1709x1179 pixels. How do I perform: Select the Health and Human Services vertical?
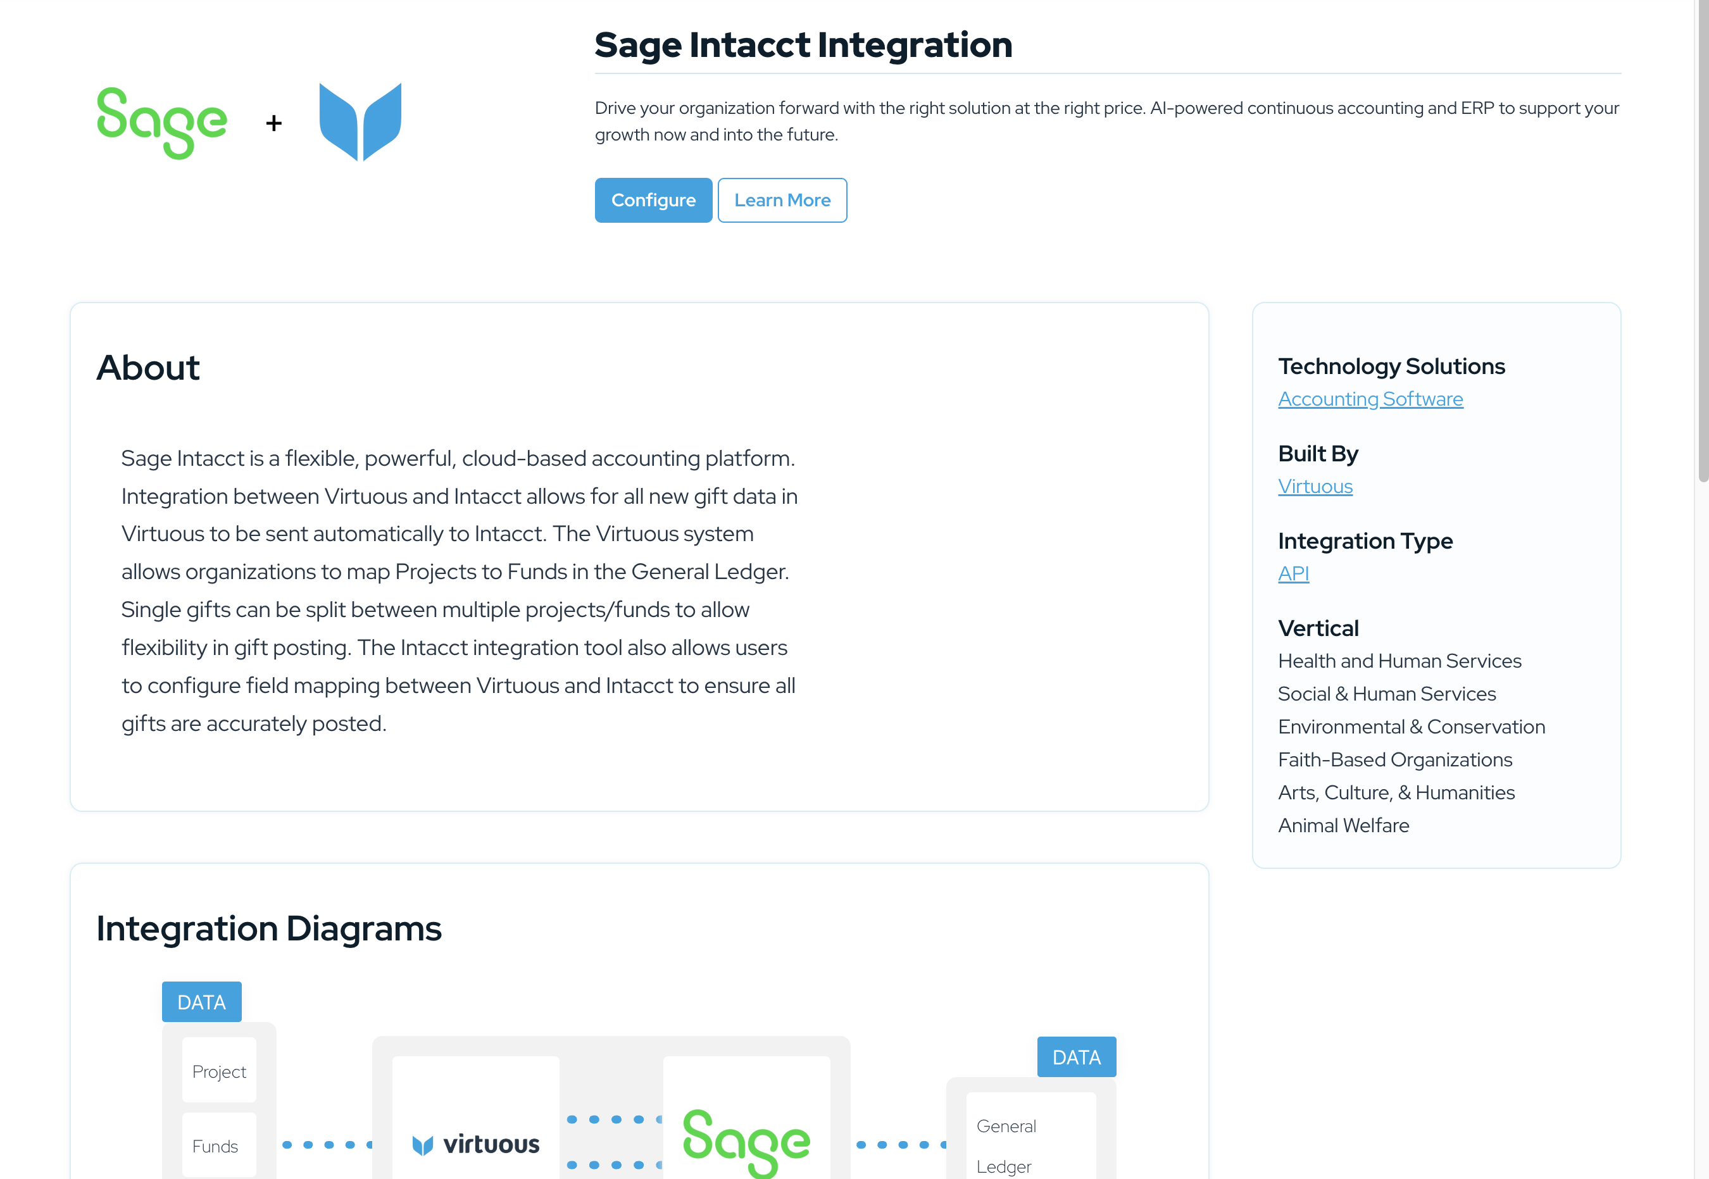point(1399,661)
